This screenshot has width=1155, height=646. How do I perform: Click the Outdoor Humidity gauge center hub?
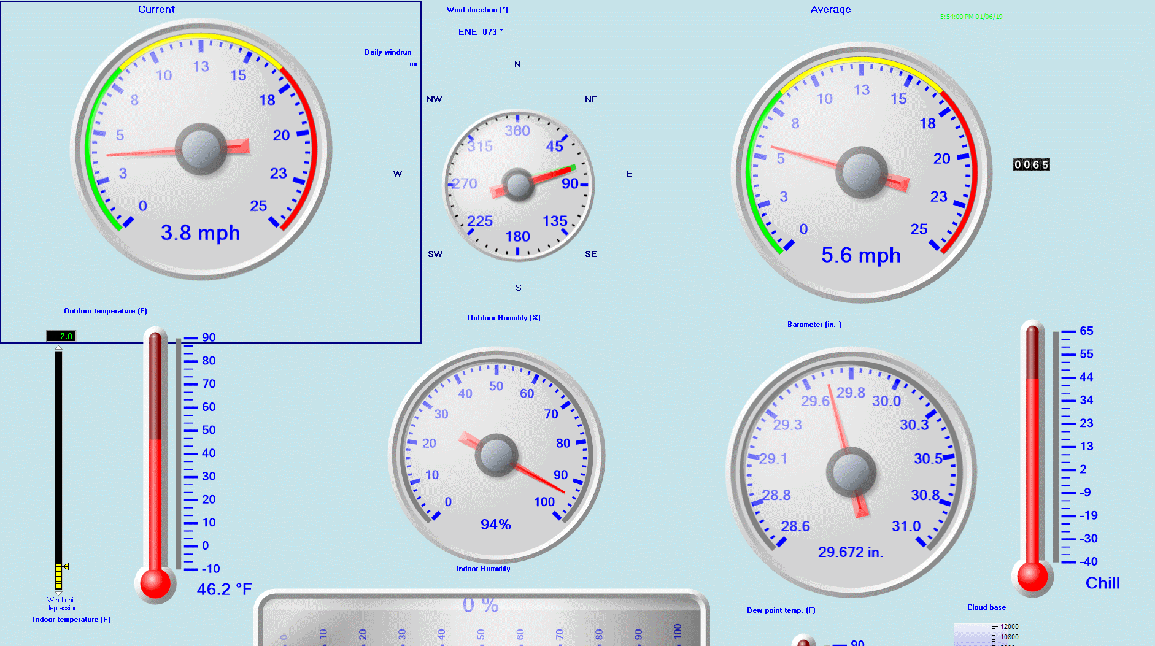point(496,455)
